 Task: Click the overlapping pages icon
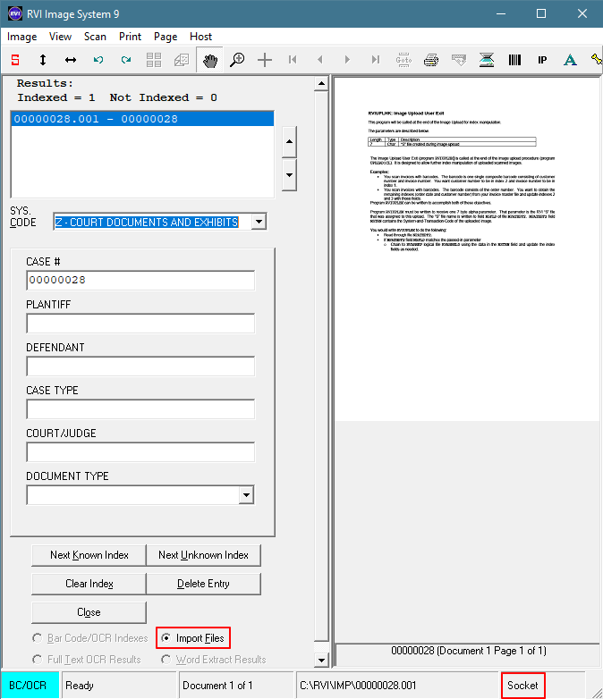pyautogui.click(x=182, y=60)
